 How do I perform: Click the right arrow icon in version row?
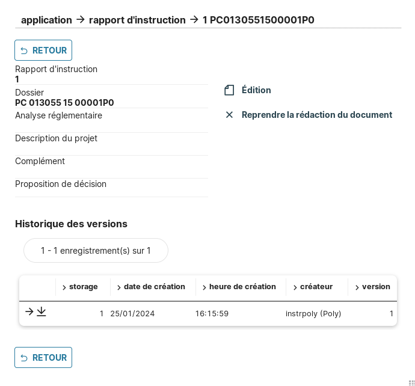click(x=29, y=311)
